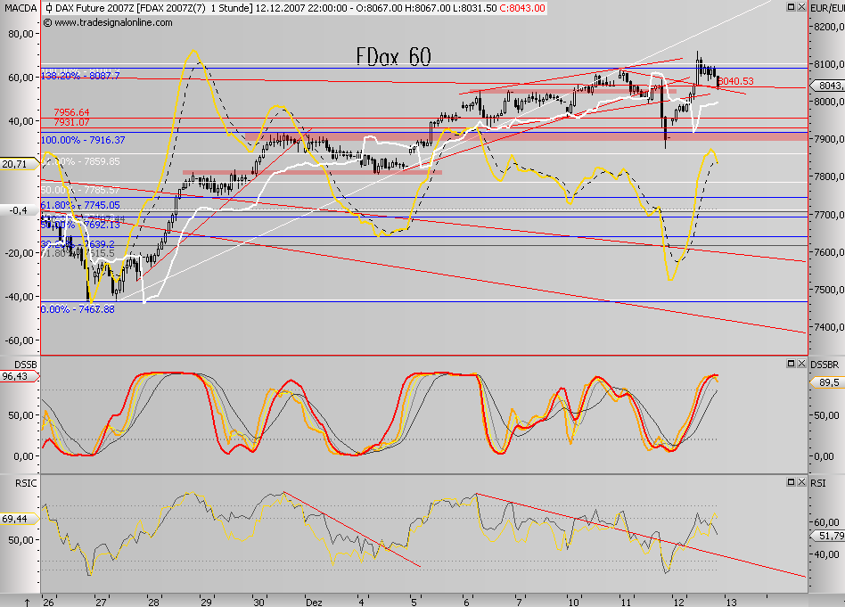
Task: Click the closing price C:8043.00 in header
Action: [521, 8]
